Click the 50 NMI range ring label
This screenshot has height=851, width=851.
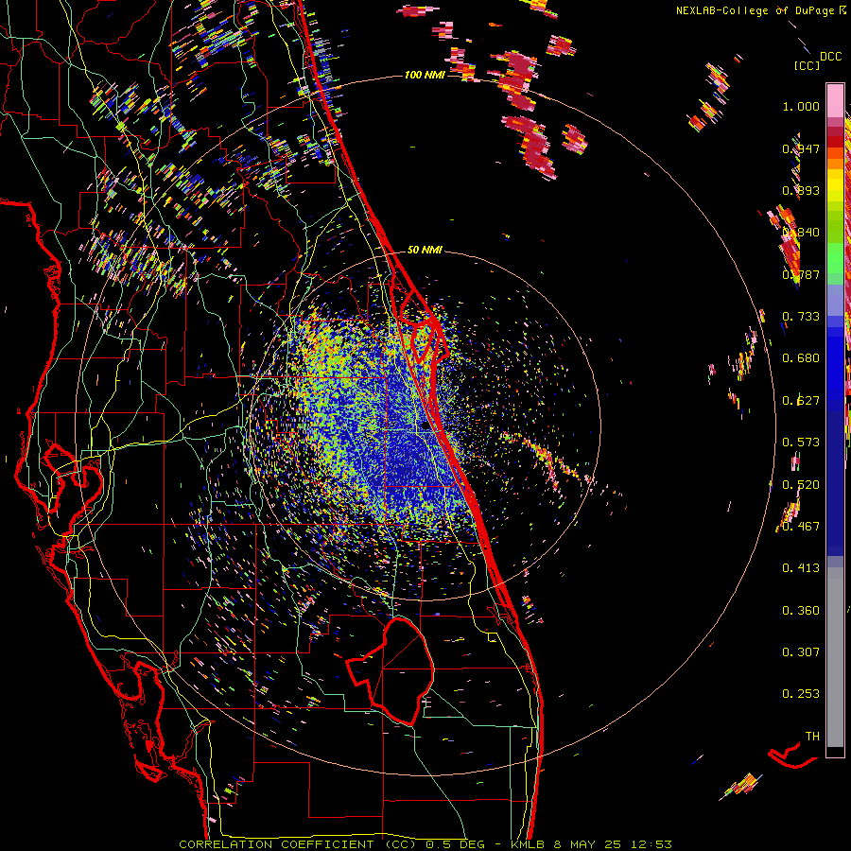click(x=425, y=251)
